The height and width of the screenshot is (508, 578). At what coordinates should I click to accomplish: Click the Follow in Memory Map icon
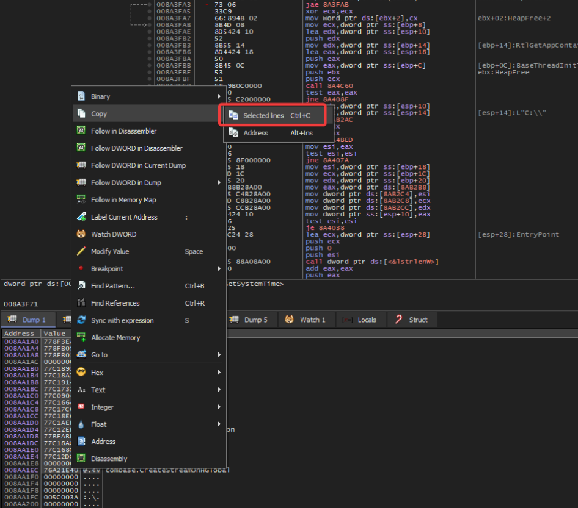(x=80, y=199)
